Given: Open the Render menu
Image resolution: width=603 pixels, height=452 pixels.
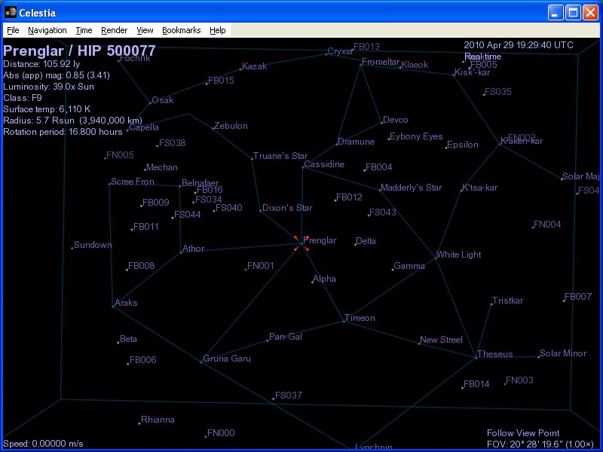Looking at the screenshot, I should (115, 30).
